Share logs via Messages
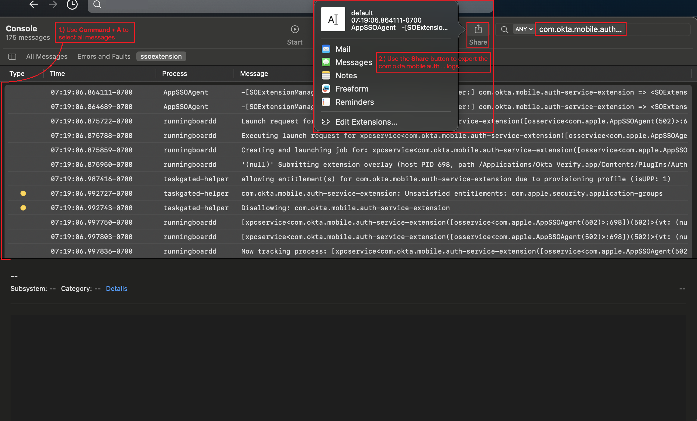The image size is (697, 421). 354,62
